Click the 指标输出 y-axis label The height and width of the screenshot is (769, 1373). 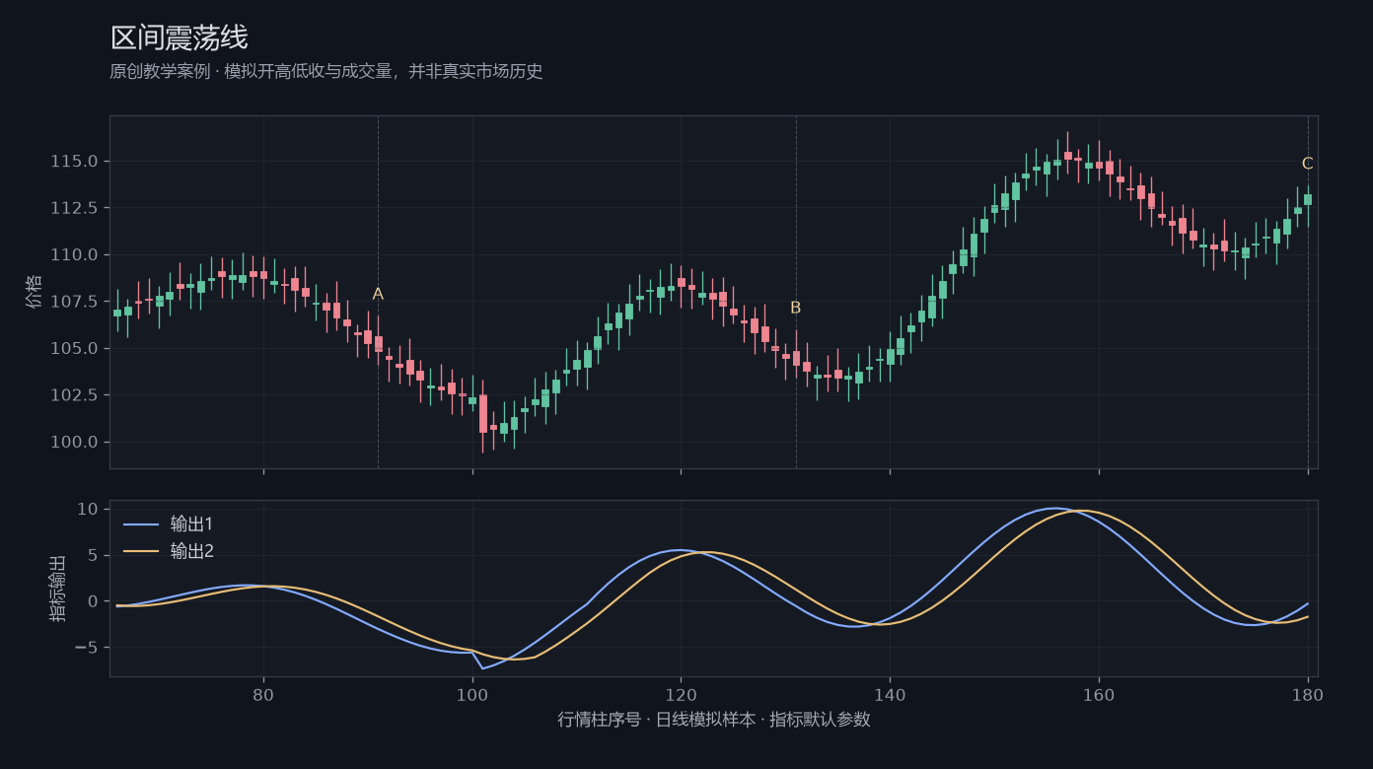click(x=58, y=588)
